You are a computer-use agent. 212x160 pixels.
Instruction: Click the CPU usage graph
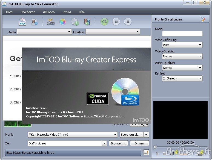(18, 124)
